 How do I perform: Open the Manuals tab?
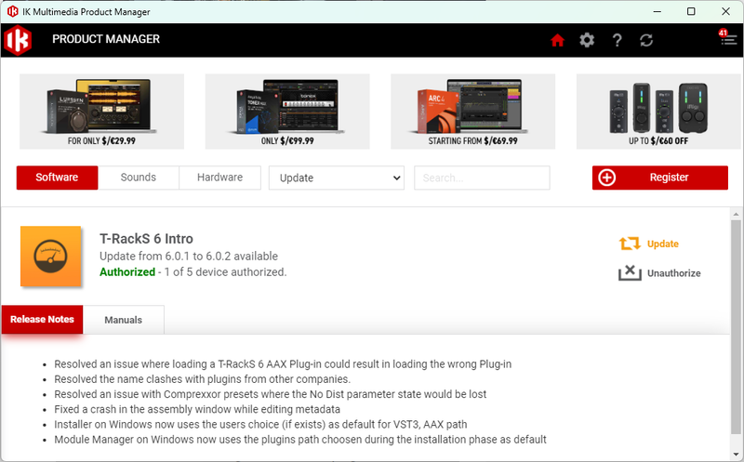coord(124,320)
